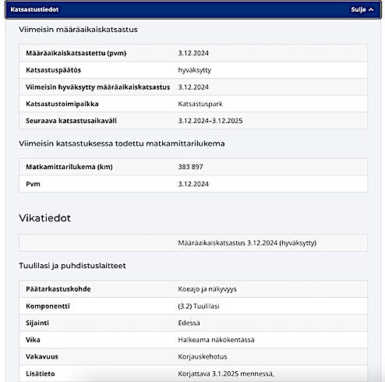This screenshot has height=382, width=385.
Task: Collapse the panel with Sulje button
Action: click(x=362, y=9)
